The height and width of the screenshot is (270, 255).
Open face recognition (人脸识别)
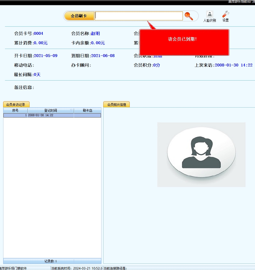coord(209,16)
